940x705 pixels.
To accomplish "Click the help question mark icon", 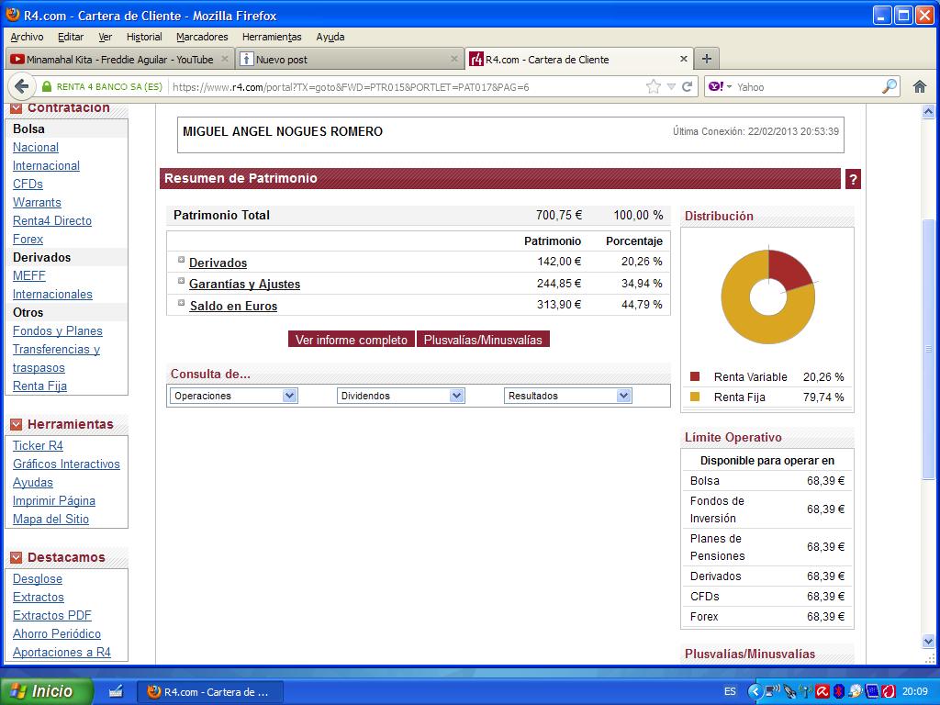I will click(853, 179).
